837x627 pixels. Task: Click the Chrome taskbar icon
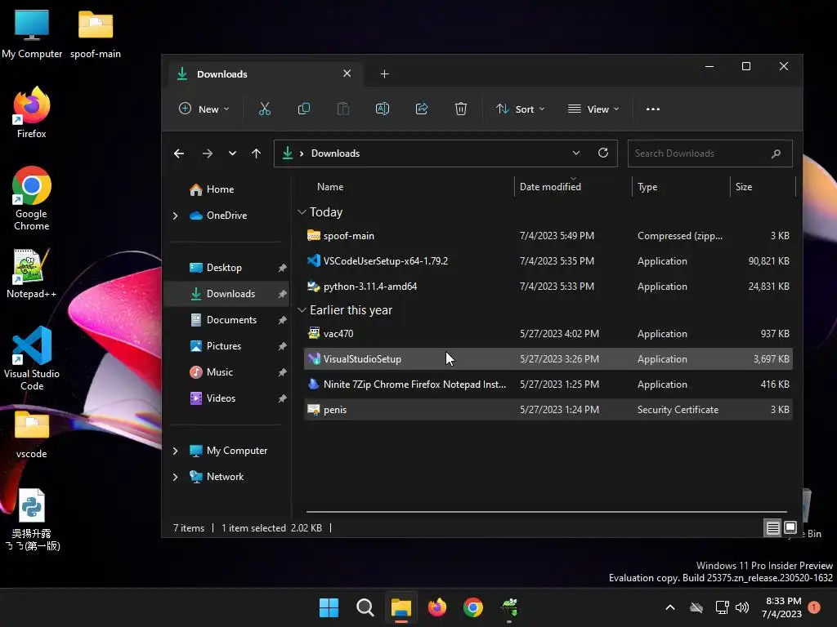[473, 607]
